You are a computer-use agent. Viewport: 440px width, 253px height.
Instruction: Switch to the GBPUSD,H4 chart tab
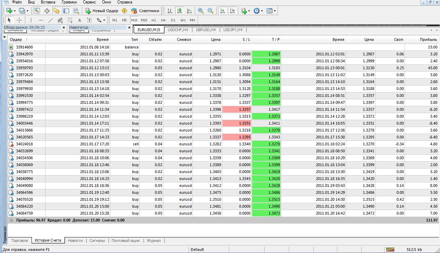[x=206, y=30]
